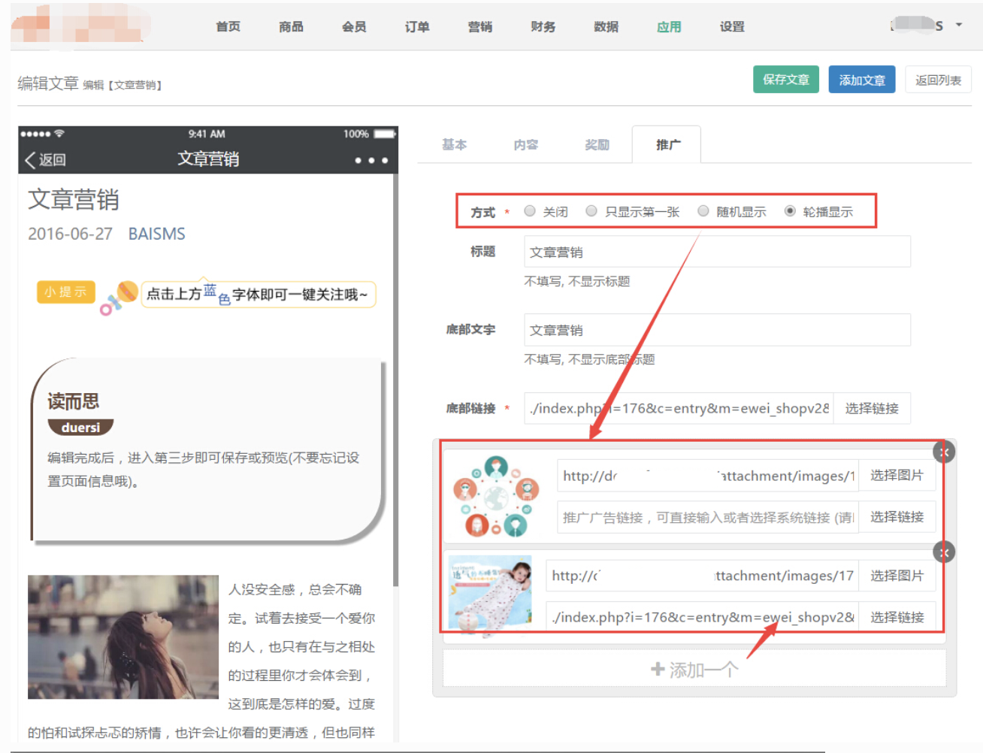Image resolution: width=983 pixels, height=753 pixels.
Task: Click the 添加文章 button
Action: pos(862,80)
